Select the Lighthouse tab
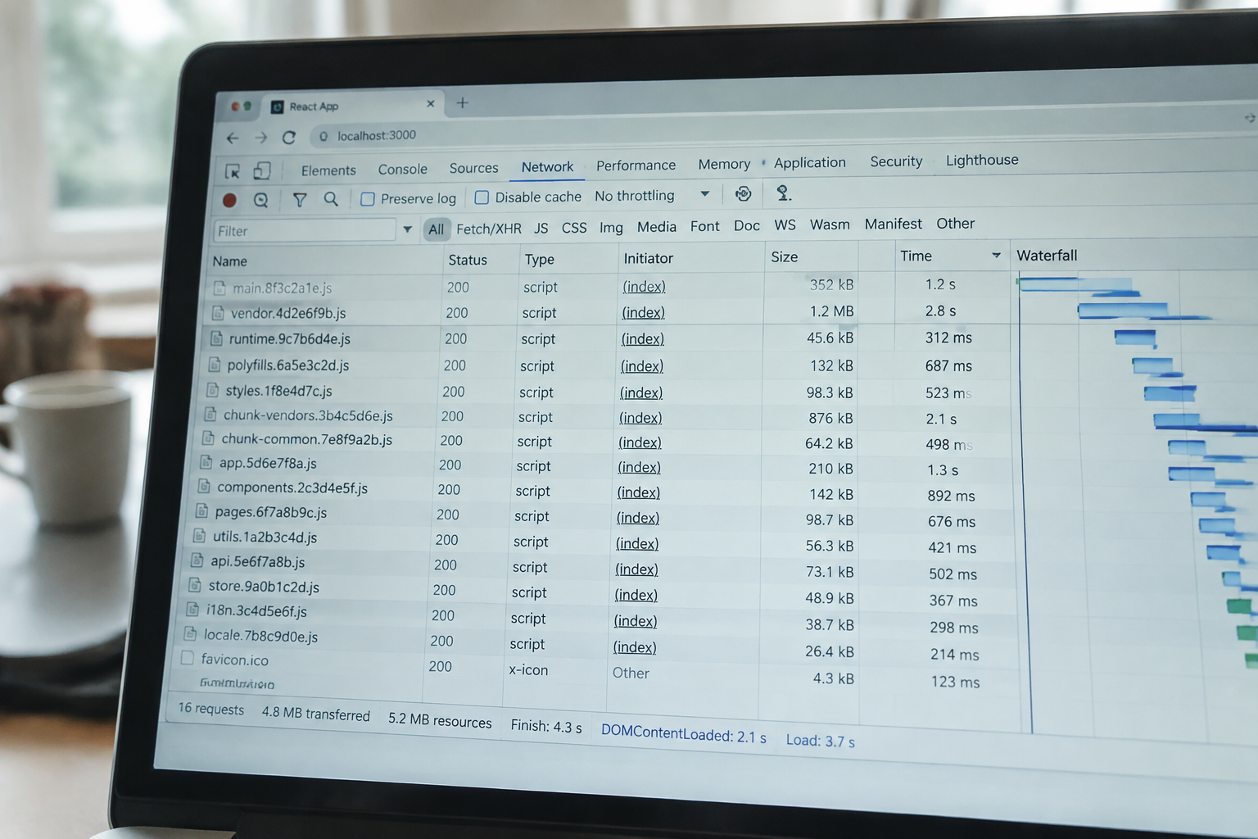The width and height of the screenshot is (1258, 839). [982, 160]
